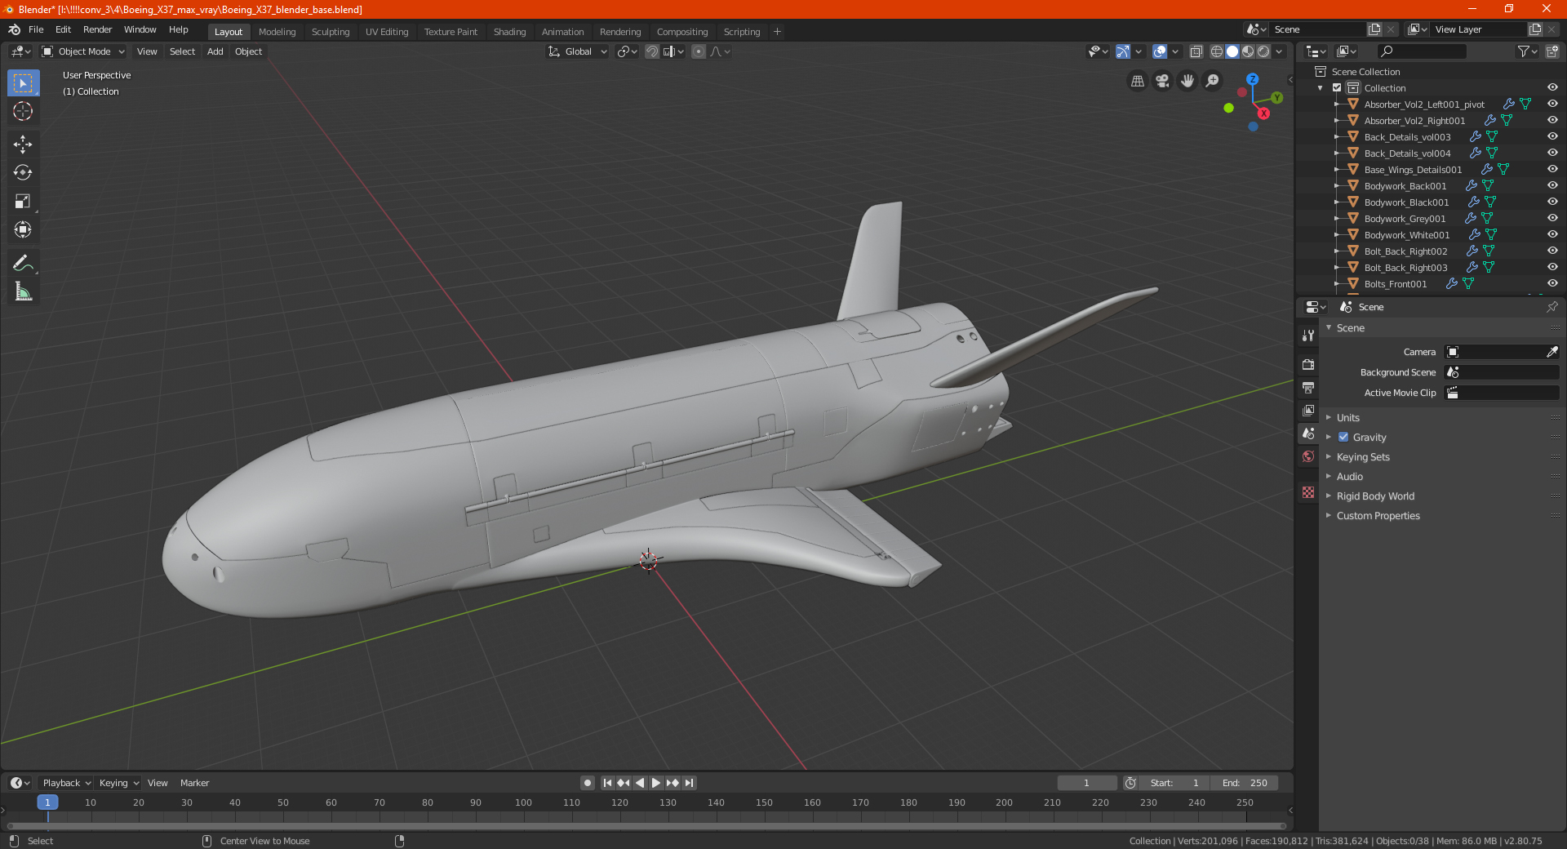
Task: Toggle the Gravity checkbox
Action: point(1343,438)
